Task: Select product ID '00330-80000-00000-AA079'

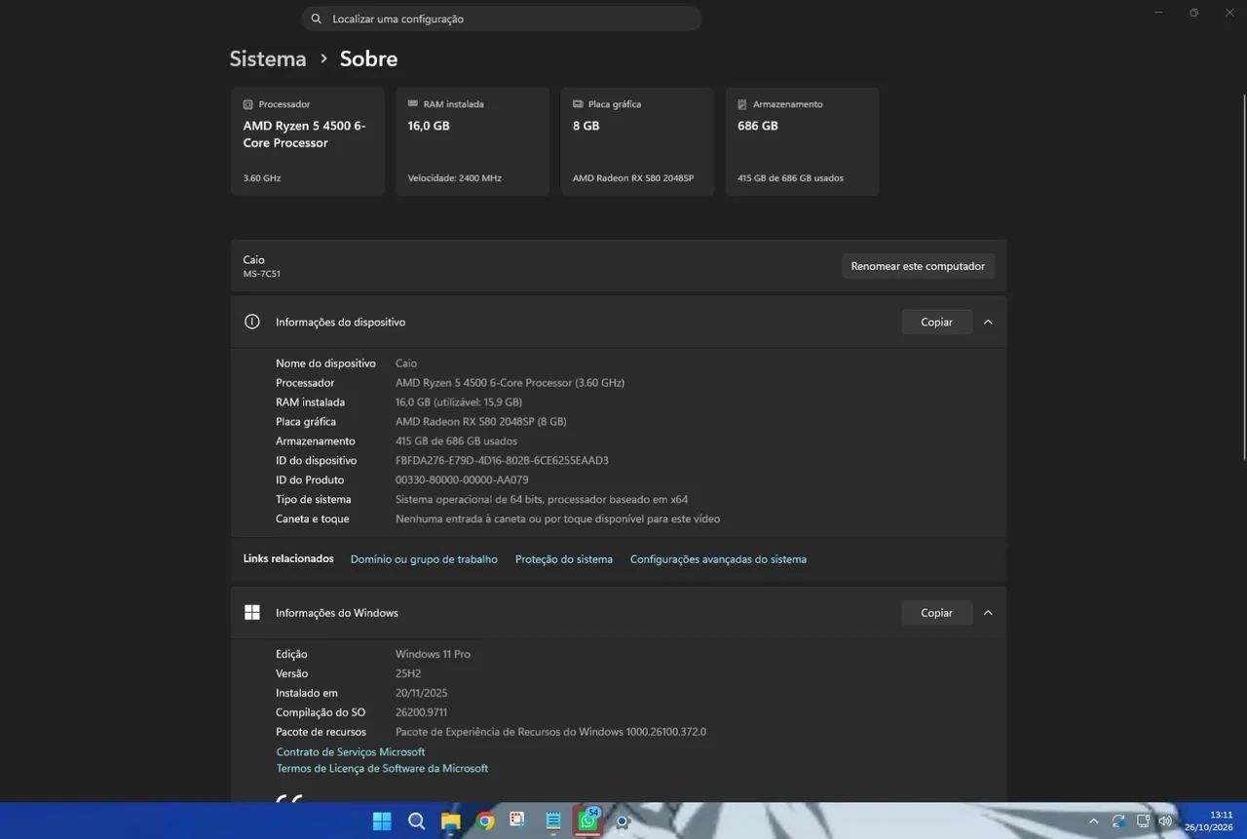Action: point(462,479)
